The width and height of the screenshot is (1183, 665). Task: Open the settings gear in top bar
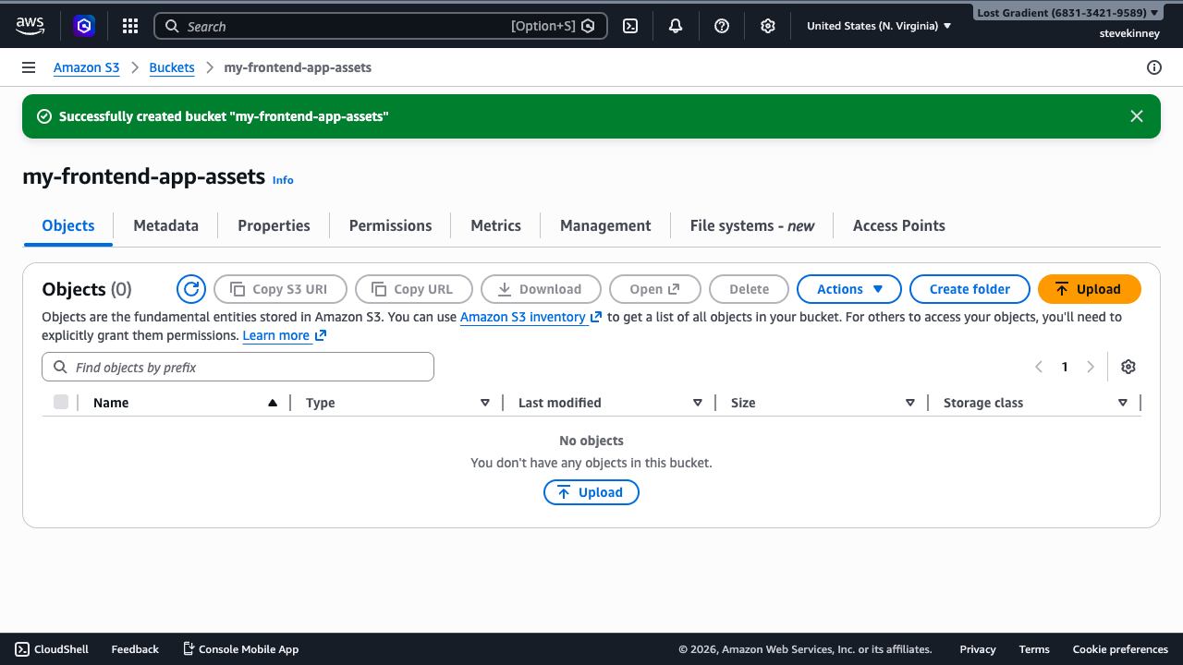tap(767, 26)
